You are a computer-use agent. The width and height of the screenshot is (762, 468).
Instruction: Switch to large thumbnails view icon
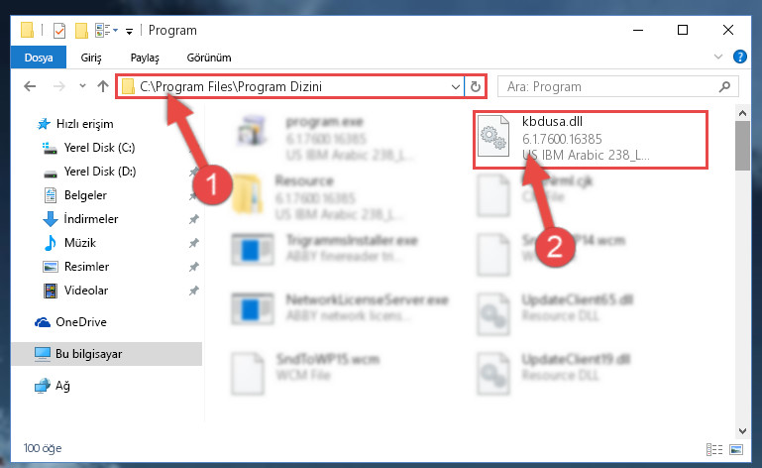pyautogui.click(x=736, y=449)
